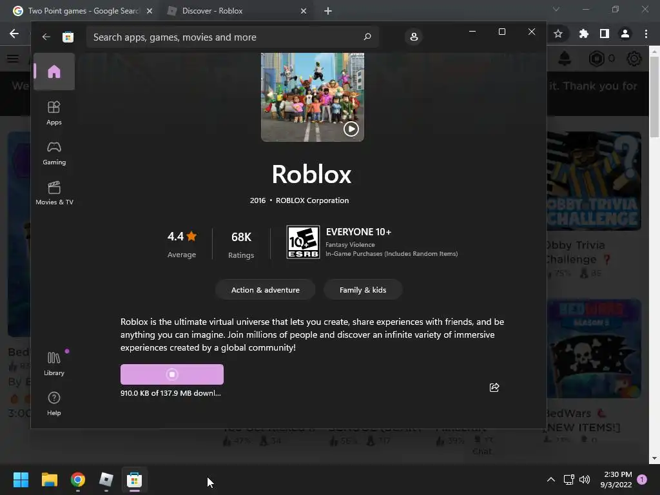Image resolution: width=660 pixels, height=495 pixels.
Task: Open Chrome extensions puzzle icon
Action: click(583, 34)
